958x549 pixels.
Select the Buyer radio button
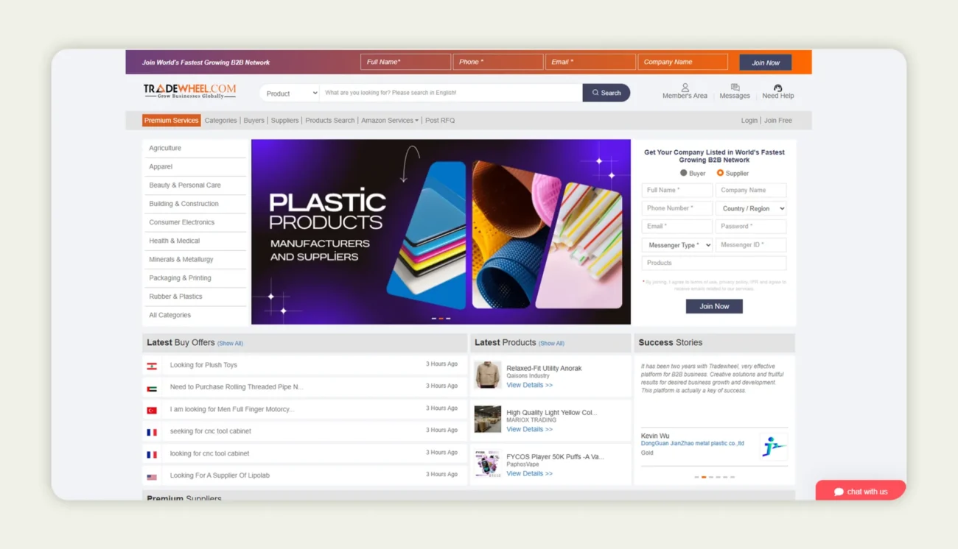(684, 173)
